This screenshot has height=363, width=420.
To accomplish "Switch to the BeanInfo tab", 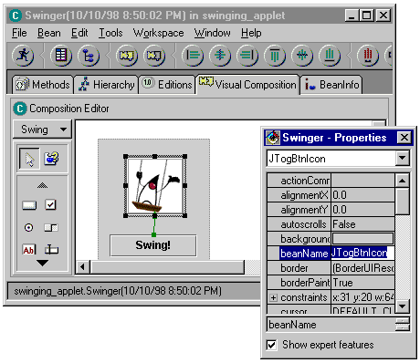I will click(331, 85).
